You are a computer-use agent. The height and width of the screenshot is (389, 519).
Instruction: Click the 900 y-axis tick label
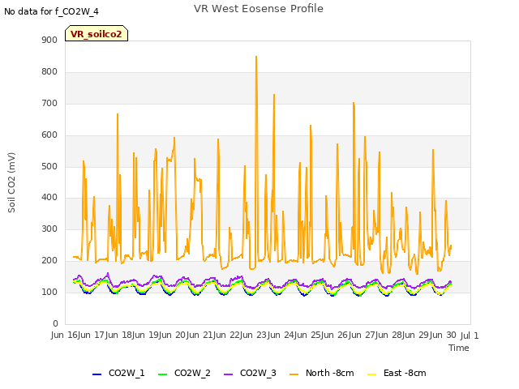click(49, 40)
